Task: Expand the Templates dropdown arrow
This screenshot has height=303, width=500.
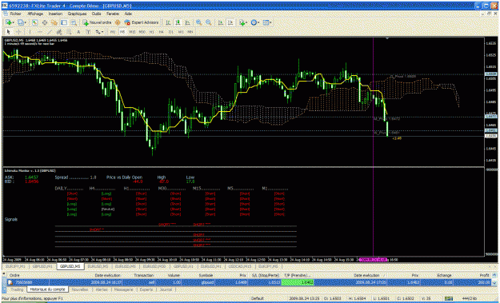Action: 270,22
